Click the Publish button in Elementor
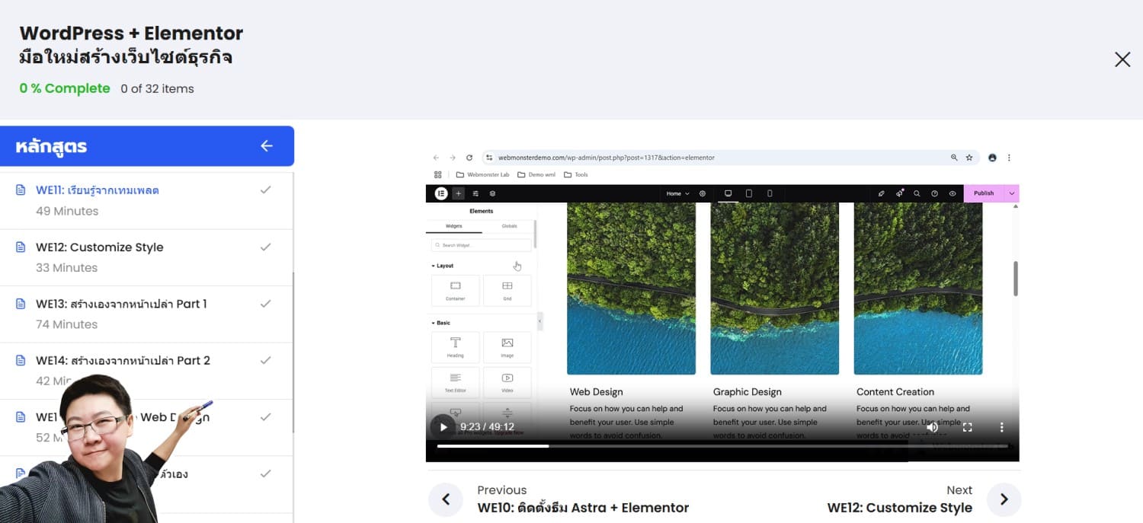The height and width of the screenshot is (523, 1143). (x=983, y=193)
